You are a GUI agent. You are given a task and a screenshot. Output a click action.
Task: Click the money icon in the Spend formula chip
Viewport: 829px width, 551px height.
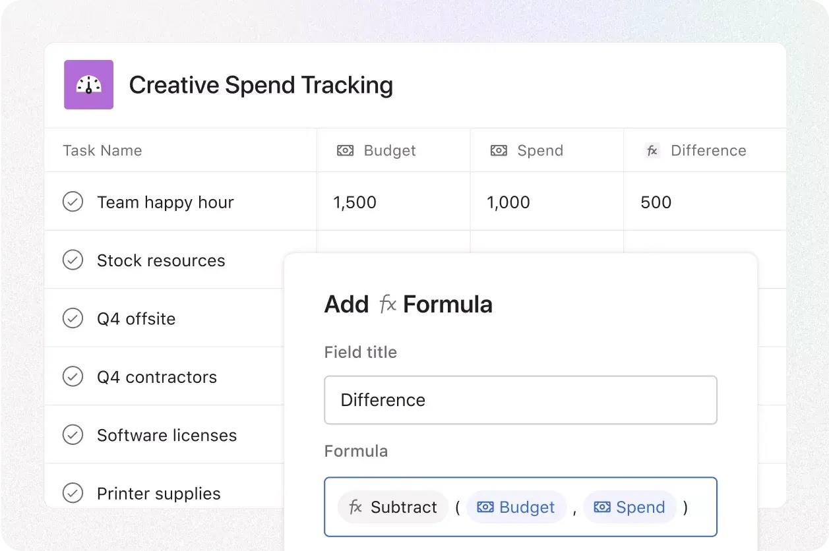601,507
